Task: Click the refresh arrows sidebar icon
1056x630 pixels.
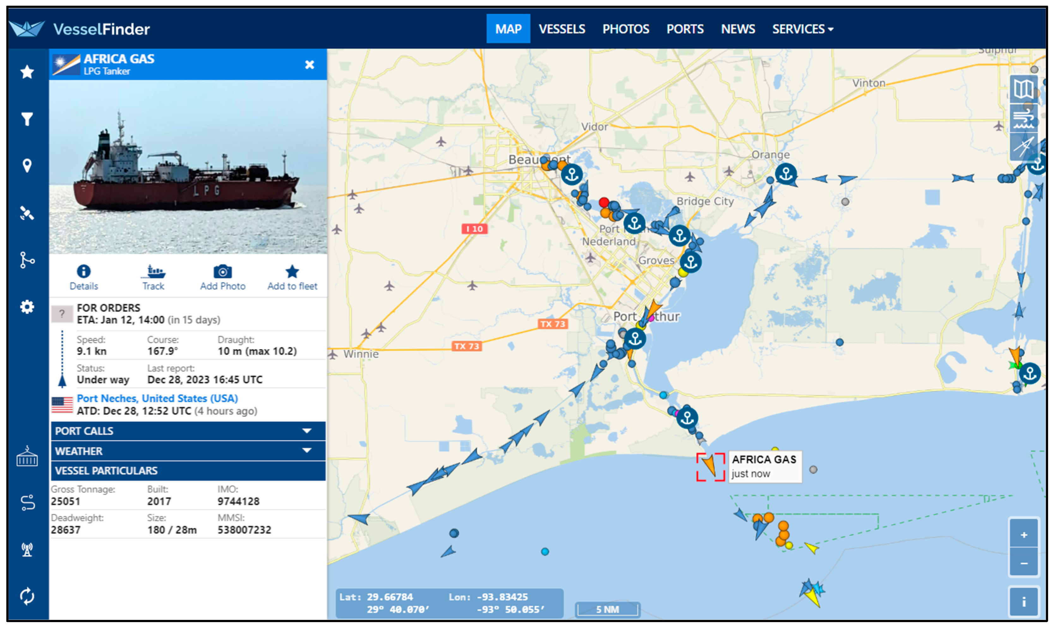Action: click(27, 596)
